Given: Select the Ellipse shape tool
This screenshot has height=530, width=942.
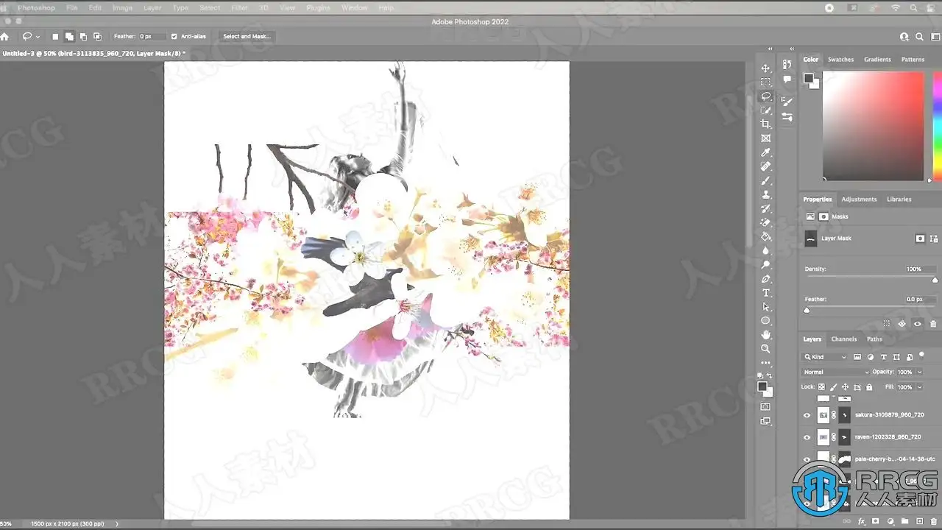Looking at the screenshot, I should coord(766,321).
